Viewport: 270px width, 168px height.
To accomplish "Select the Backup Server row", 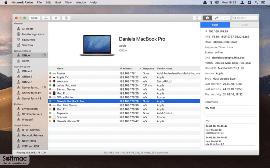I will [124, 89].
